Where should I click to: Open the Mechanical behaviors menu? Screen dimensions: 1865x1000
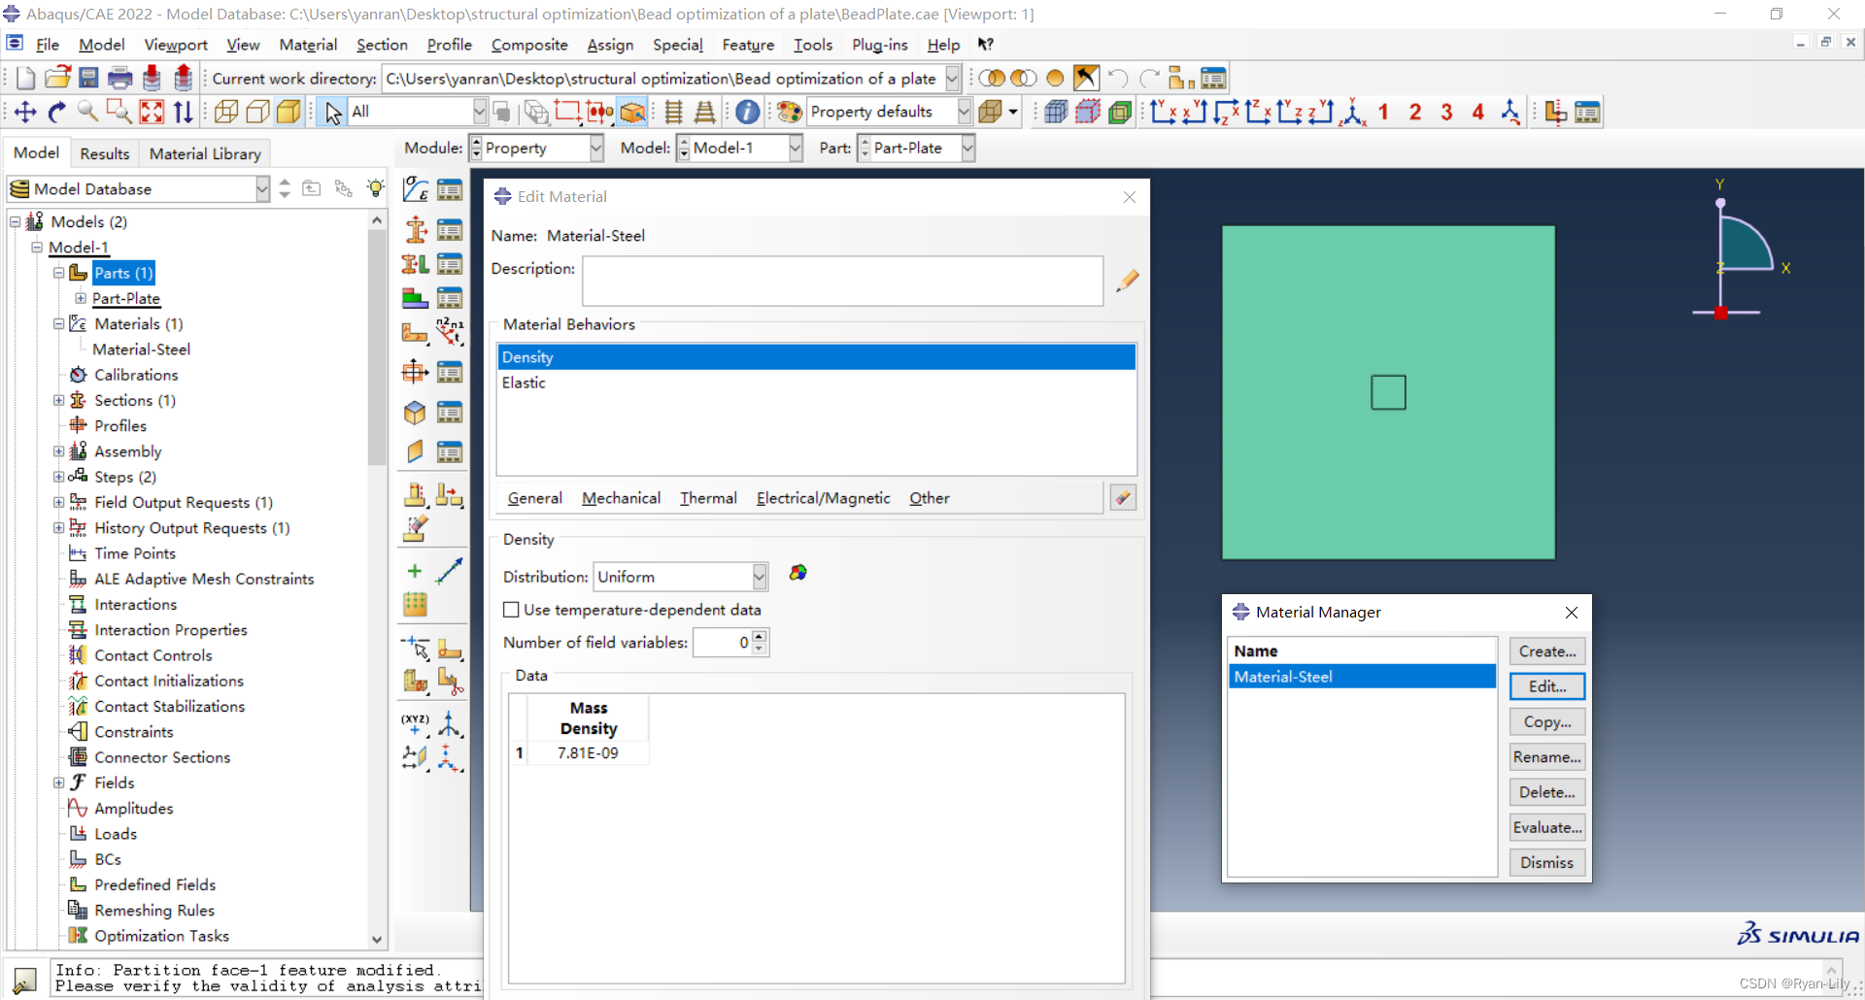tap(621, 498)
